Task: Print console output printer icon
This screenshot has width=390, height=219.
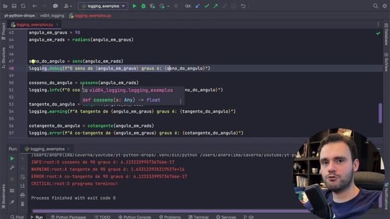Action: tap(23, 195)
